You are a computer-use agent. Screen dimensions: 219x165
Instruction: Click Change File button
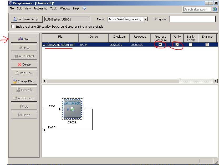click(24, 81)
